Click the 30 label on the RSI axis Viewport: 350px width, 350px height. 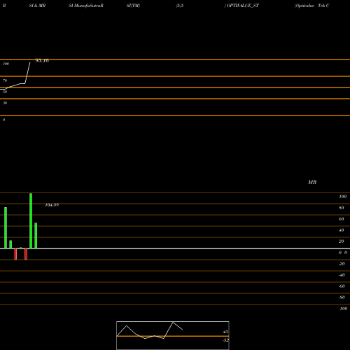click(x=5, y=103)
